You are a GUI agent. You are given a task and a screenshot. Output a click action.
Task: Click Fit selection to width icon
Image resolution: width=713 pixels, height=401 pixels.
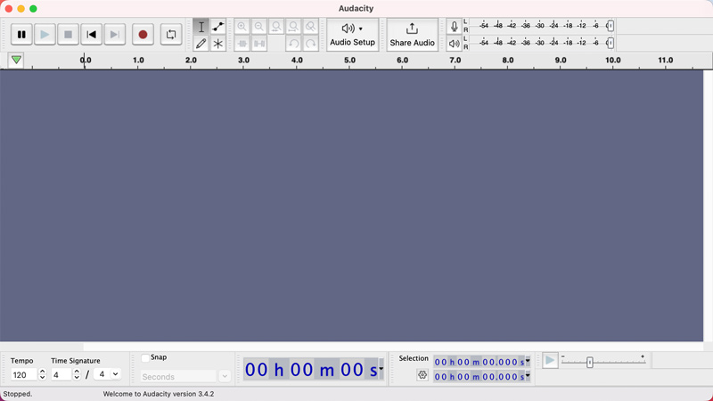(276, 27)
